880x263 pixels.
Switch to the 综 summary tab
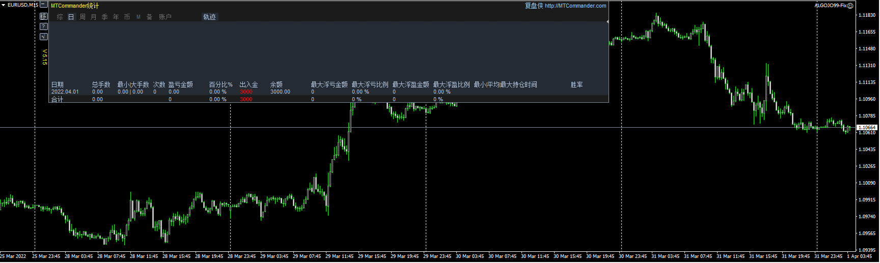60,17
